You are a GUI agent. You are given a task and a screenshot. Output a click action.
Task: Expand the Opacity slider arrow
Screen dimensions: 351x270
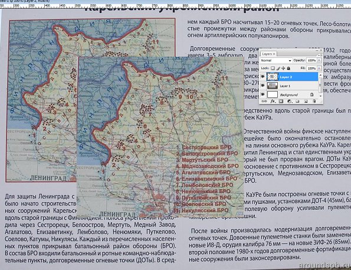coord(319,60)
